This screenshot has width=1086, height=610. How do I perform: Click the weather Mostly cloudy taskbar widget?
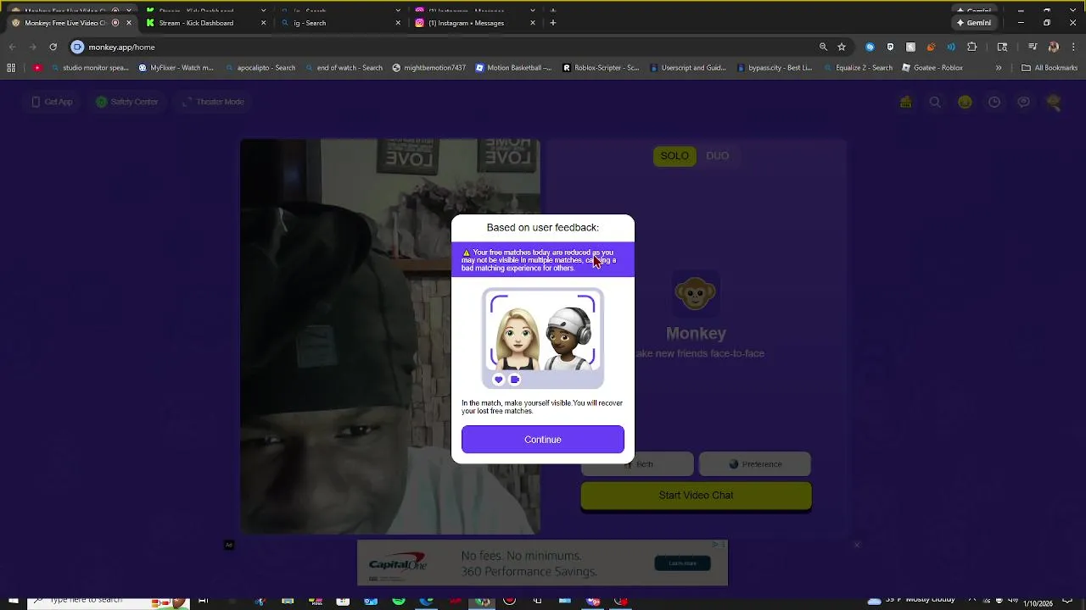(x=913, y=602)
